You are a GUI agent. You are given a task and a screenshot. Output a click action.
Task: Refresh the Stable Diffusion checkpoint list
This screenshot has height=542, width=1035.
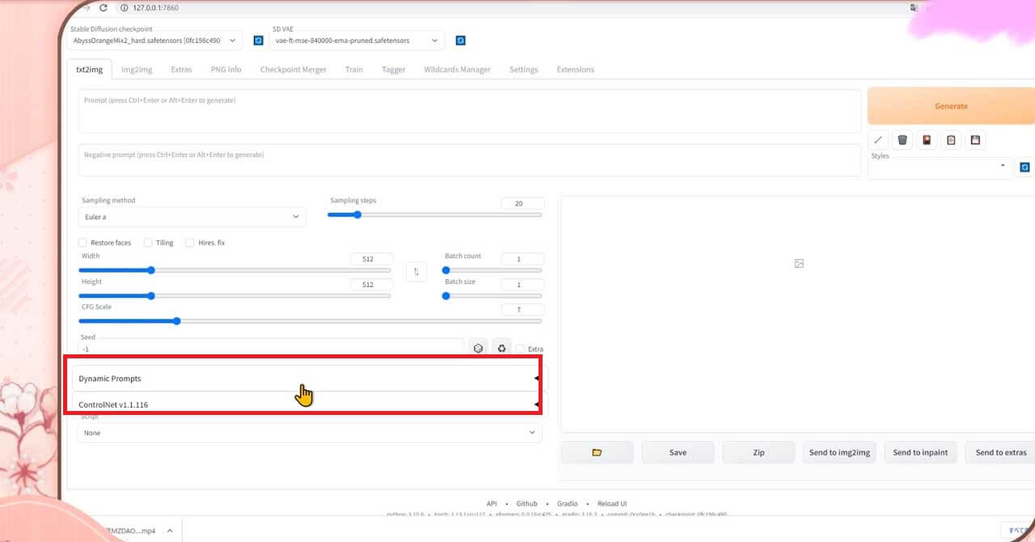[259, 40]
